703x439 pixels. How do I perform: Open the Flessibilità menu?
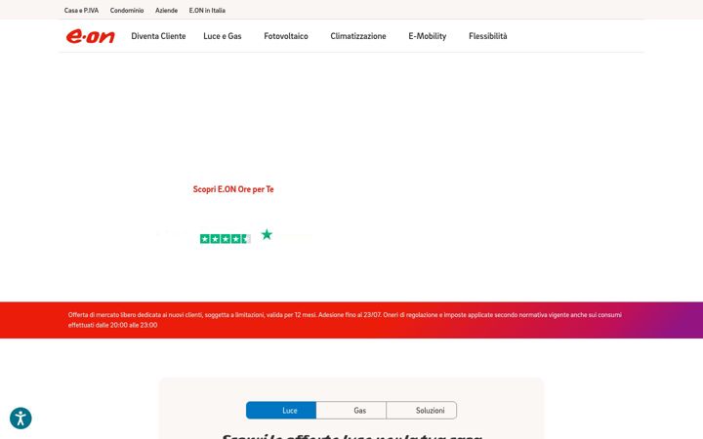pyautogui.click(x=488, y=36)
